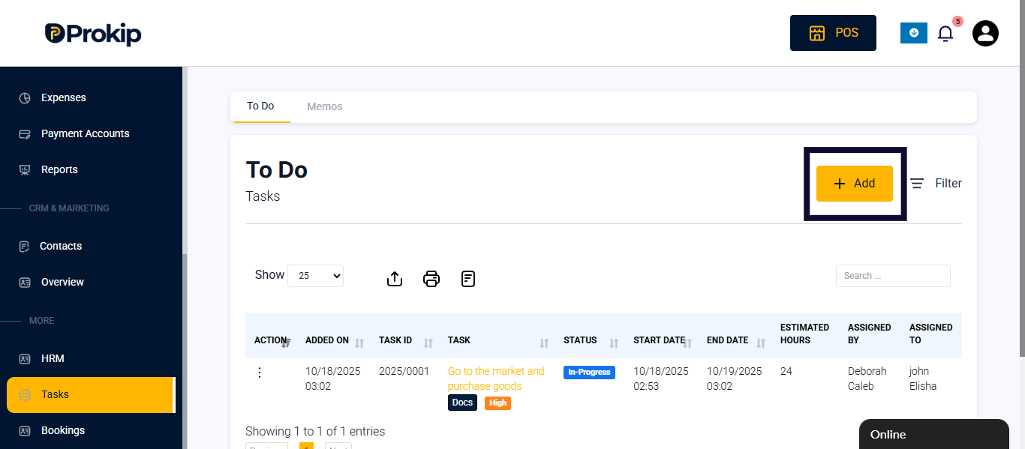Click 'Showing 1 to 1 of 1 entries' text
Viewport: 1025px width, 449px height.
click(315, 431)
